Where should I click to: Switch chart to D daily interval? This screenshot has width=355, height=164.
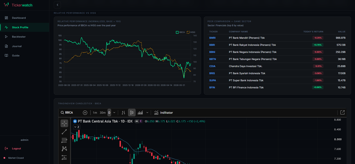coord(109,113)
